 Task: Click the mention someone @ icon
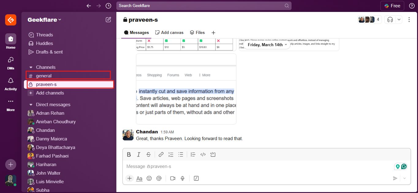(x=159, y=178)
